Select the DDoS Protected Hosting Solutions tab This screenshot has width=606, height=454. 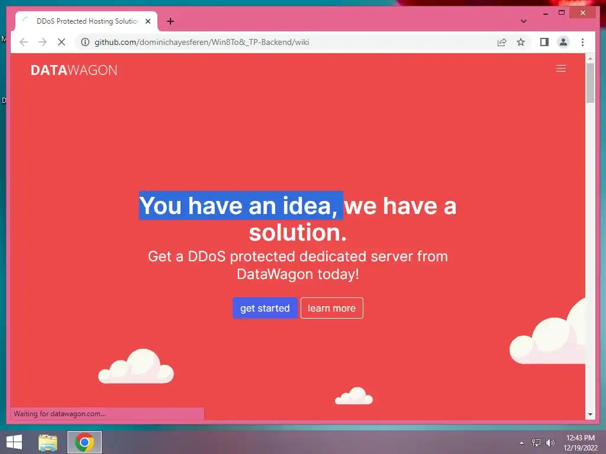point(86,21)
